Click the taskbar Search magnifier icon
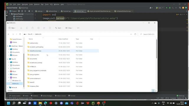The width and height of the screenshot is (189, 106). coord(14,103)
